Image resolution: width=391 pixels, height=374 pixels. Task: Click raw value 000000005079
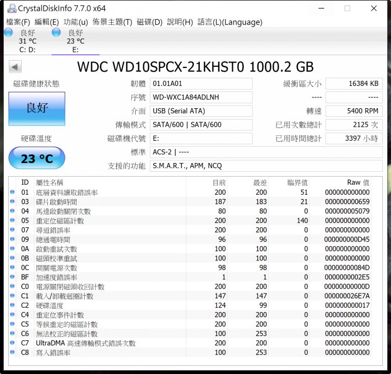pyautogui.click(x=347, y=211)
